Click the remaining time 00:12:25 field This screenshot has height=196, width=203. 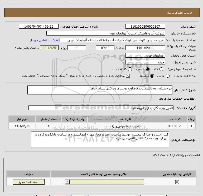pos(49,48)
